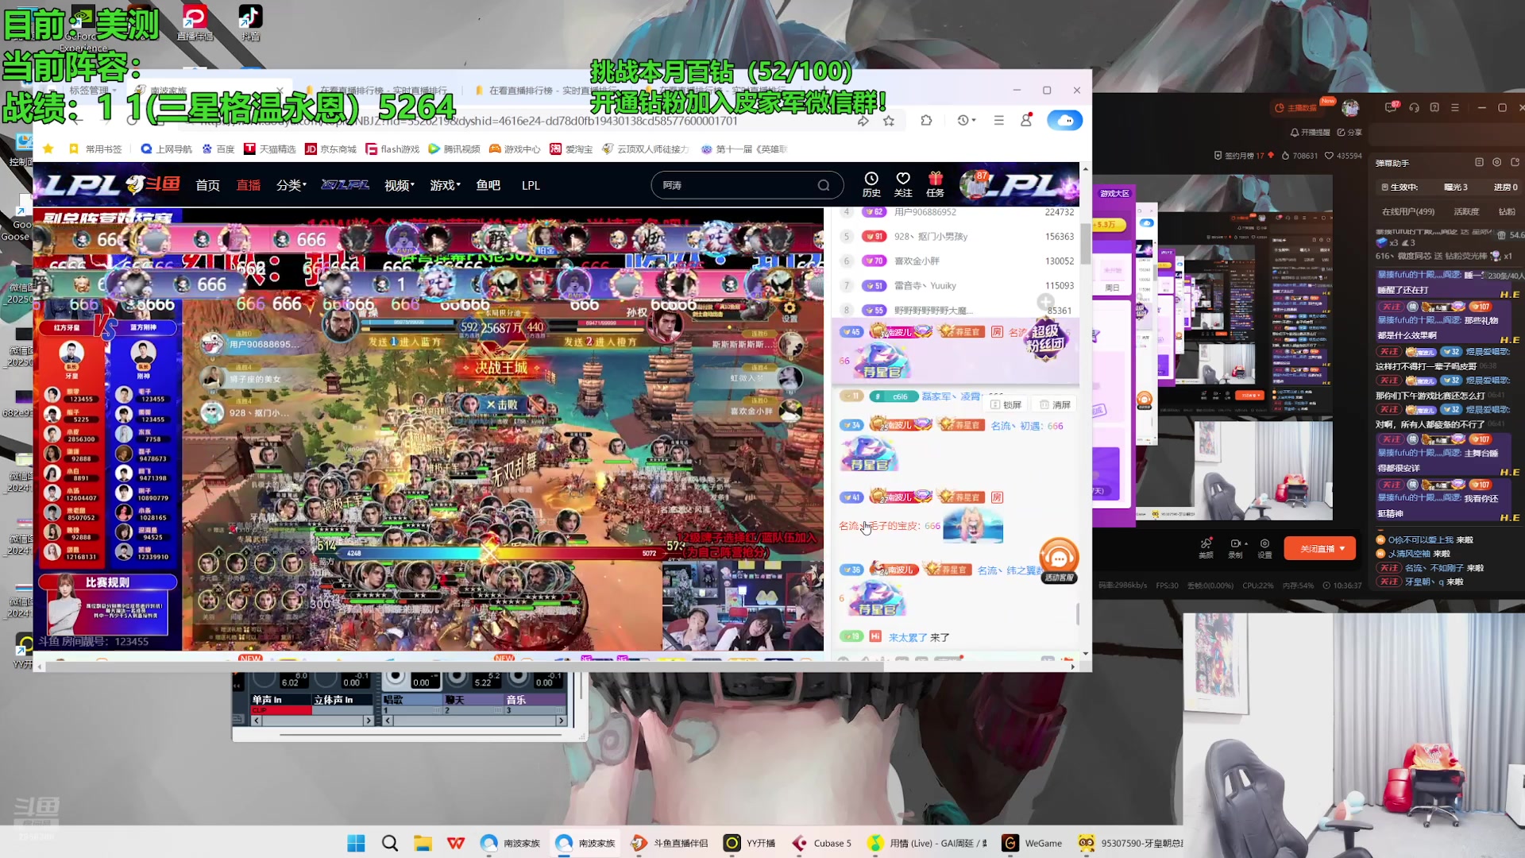Switch to the 钻粉 tab in companion
The width and height of the screenshot is (1525, 858).
coord(1507,211)
